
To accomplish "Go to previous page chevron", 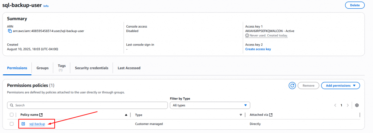I will click(x=335, y=105).
